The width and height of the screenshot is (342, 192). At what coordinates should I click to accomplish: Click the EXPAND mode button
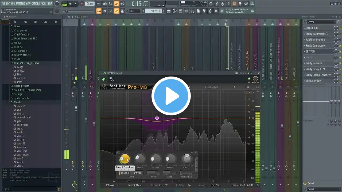pos(137,173)
